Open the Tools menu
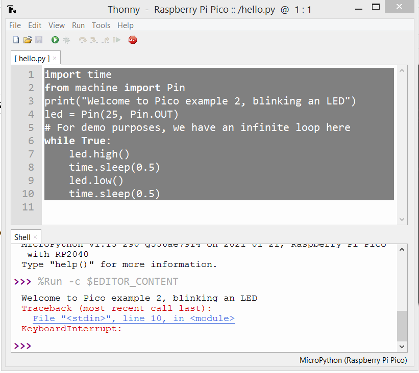This screenshot has height=373, width=419. (x=101, y=25)
